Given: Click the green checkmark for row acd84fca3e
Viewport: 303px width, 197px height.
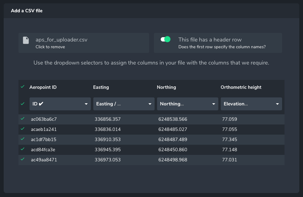Looking at the screenshot, I should (22, 149).
